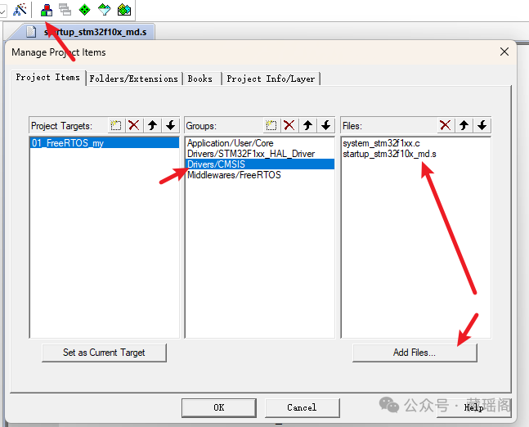Screen dimensions: 529x427
Task: Click Cancel button
Action: point(302,407)
